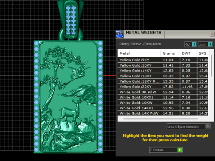215x161 pixels.
Task: Sort by the DWT column header
Action: click(x=188, y=53)
